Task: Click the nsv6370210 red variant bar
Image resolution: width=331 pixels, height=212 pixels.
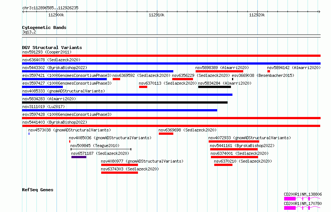Action: click(224, 165)
